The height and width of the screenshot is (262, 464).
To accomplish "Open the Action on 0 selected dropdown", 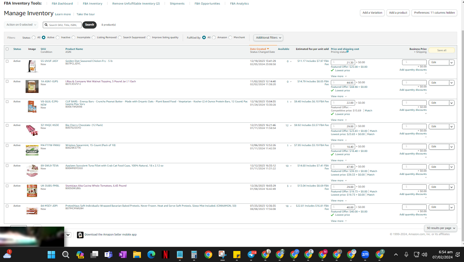I will coord(21,25).
